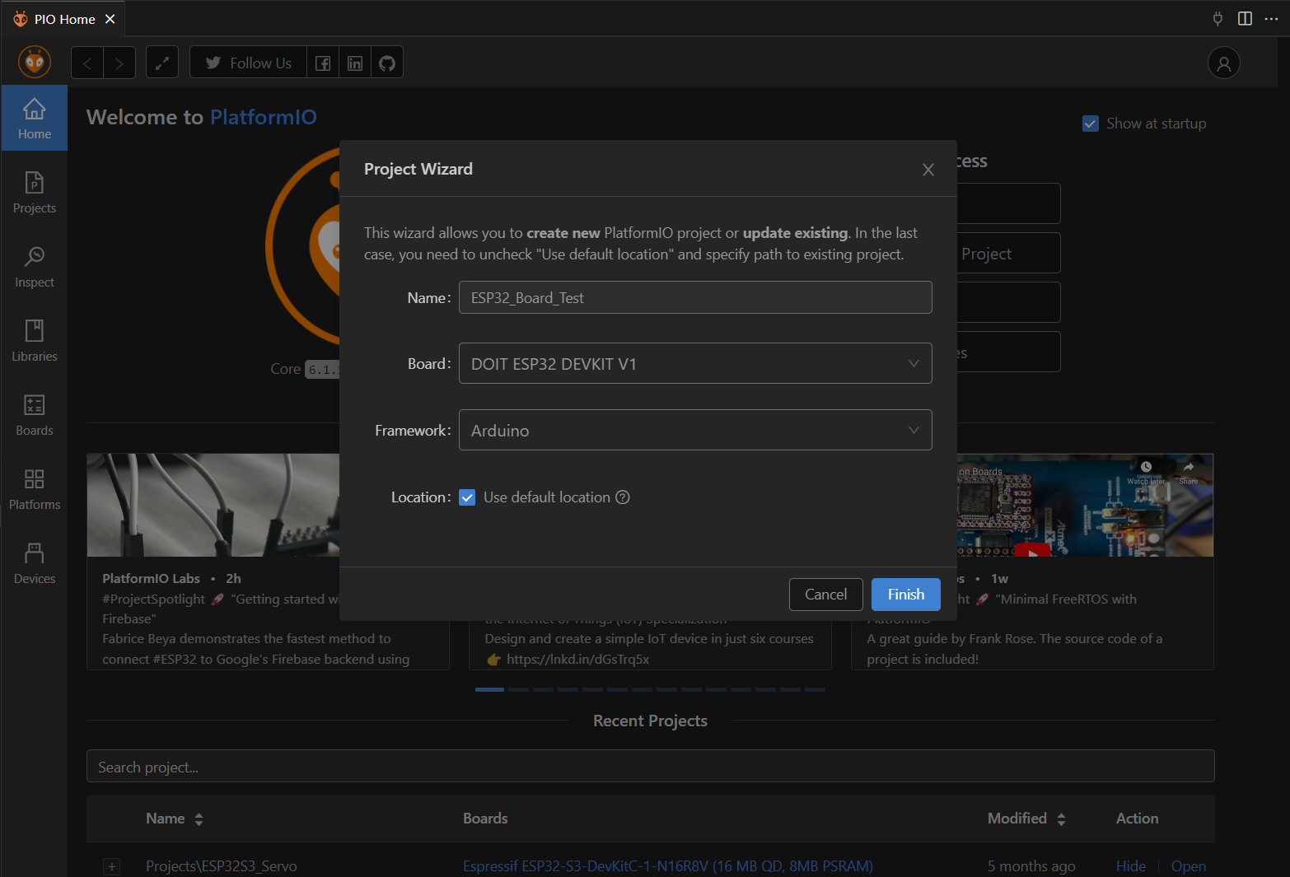The width and height of the screenshot is (1290, 877).
Task: Click the Finish button
Action: (906, 595)
